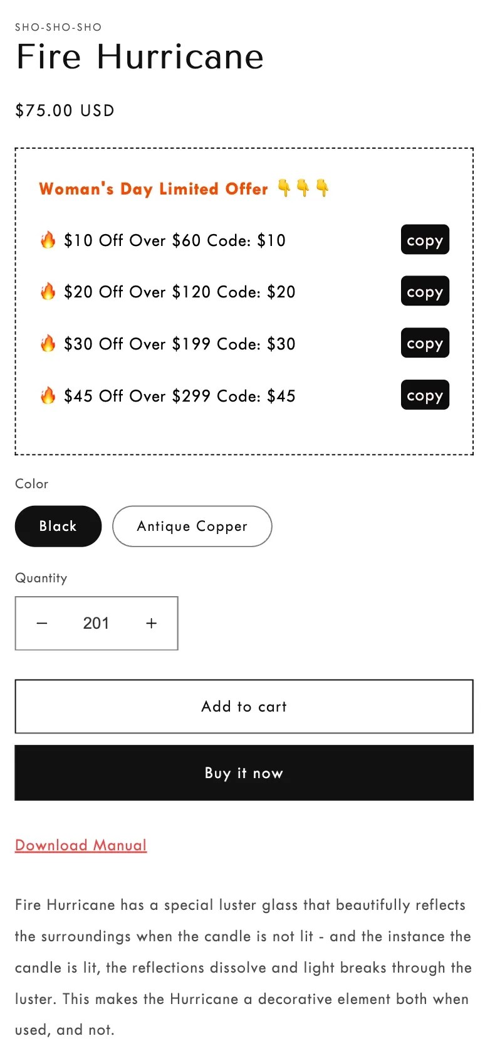Select the Antique Copper color option
This screenshot has height=1063, width=490.
[192, 526]
